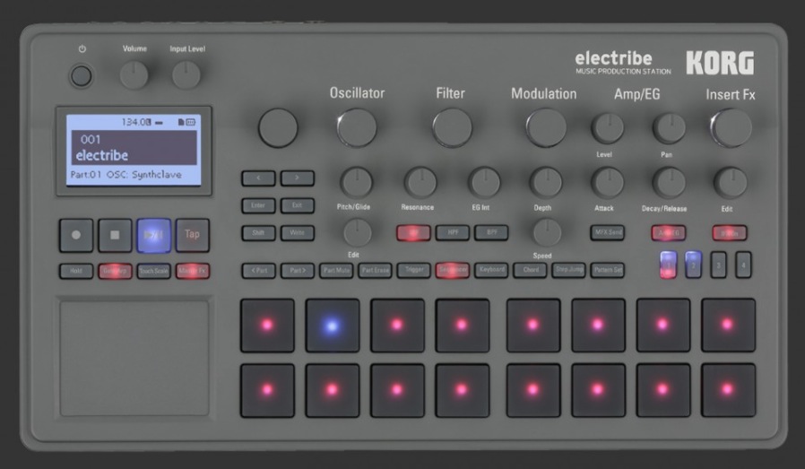
Task: Click the Part Erase button
Action: tap(375, 270)
